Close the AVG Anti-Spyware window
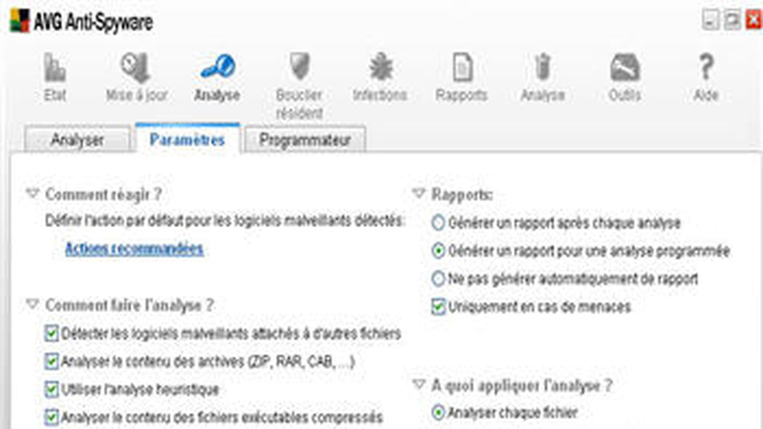763x429 pixels. tap(753, 20)
